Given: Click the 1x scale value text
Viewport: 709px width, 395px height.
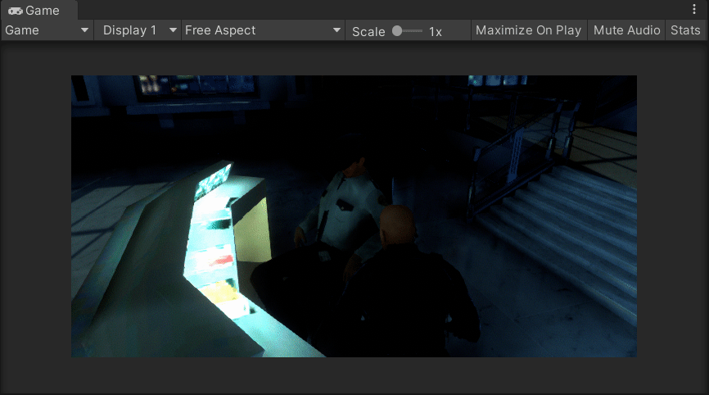Looking at the screenshot, I should tap(436, 32).
